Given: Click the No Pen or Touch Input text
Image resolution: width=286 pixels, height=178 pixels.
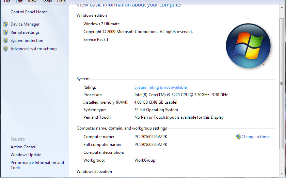Looking at the screenshot, I should click(179, 117).
